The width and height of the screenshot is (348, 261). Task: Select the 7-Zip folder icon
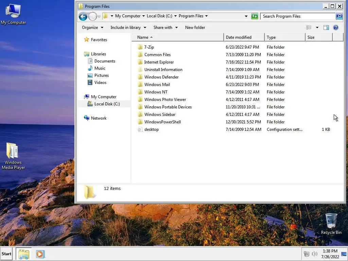point(140,47)
